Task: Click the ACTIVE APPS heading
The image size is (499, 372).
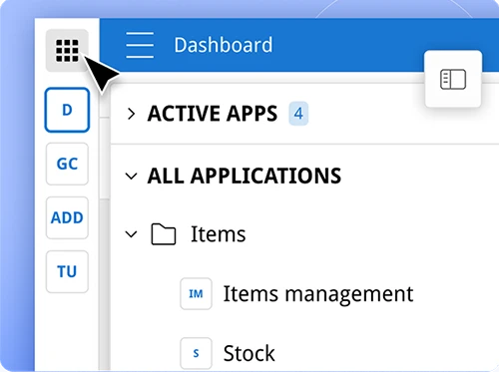Action: coord(213,114)
